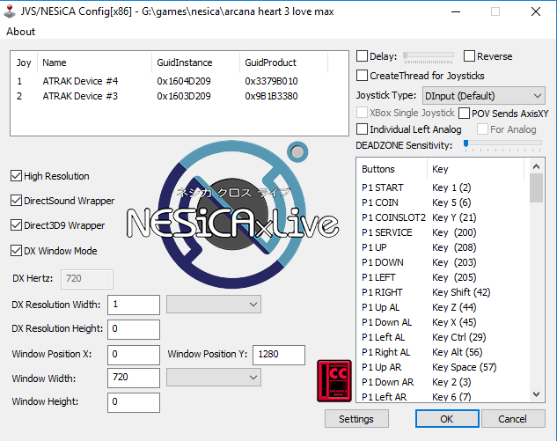Image resolution: width=557 pixels, height=441 pixels.
Task: Sort by GuidInstance column header
Action: (x=195, y=62)
